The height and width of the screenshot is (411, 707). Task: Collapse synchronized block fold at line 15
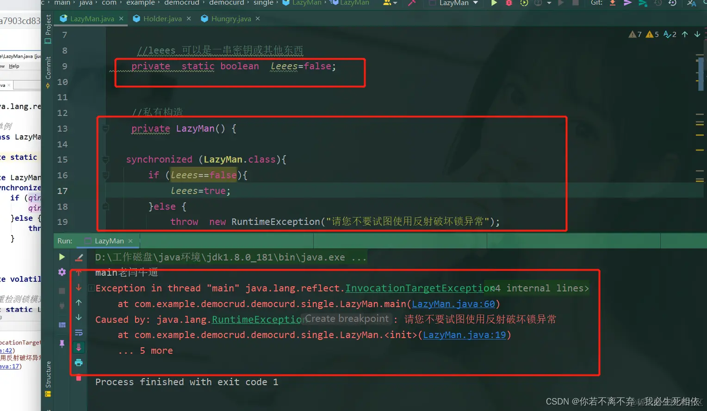pos(105,160)
